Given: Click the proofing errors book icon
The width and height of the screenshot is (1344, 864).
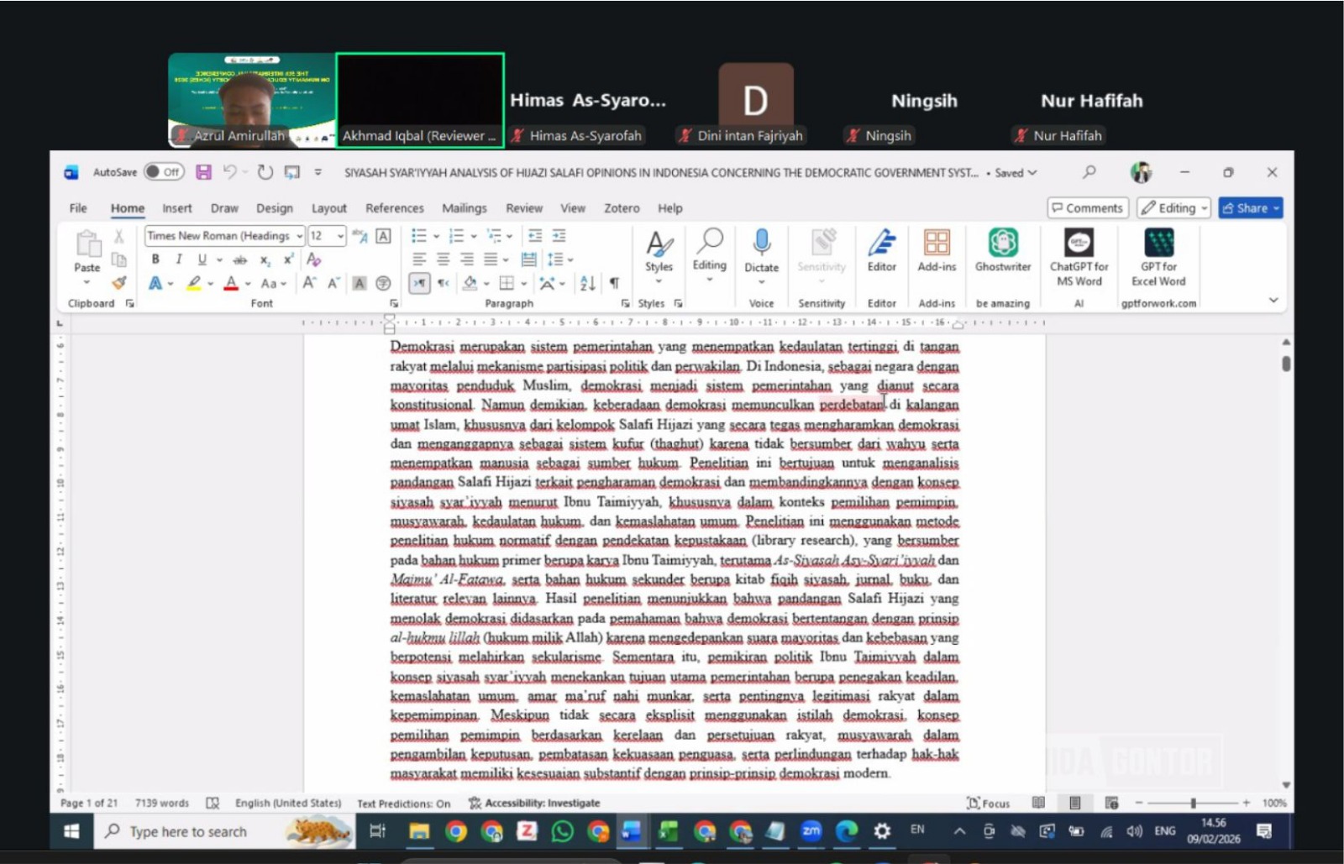Looking at the screenshot, I should [213, 804].
